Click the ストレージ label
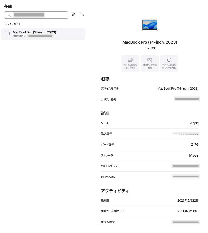Viewport: 208px width, 233px height. (x=107, y=156)
